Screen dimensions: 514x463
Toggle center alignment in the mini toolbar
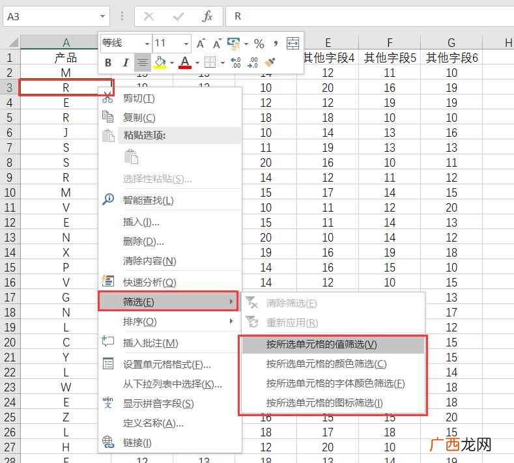tap(143, 63)
